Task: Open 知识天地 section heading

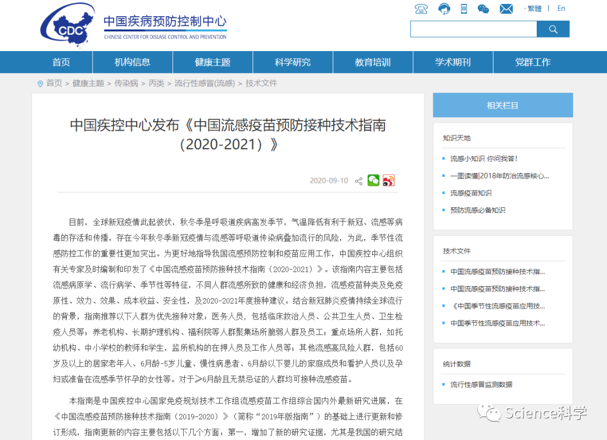Action: (x=457, y=138)
